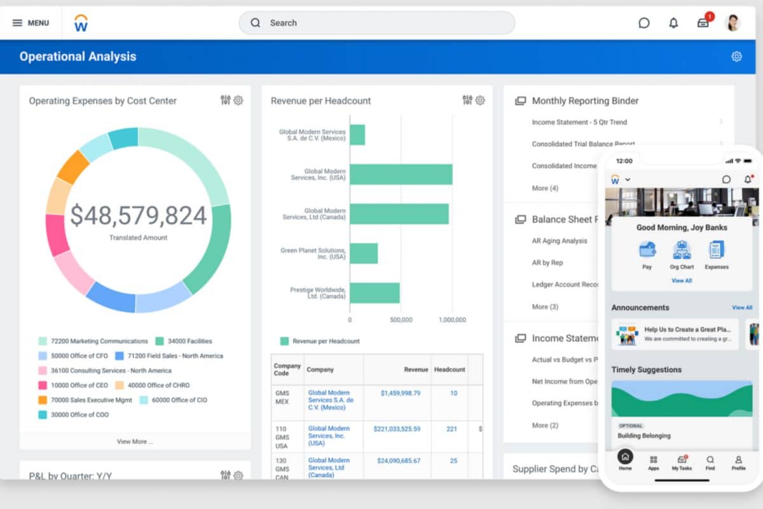Focus the Search field
Screen dimensions: 763x509
tap(376, 23)
